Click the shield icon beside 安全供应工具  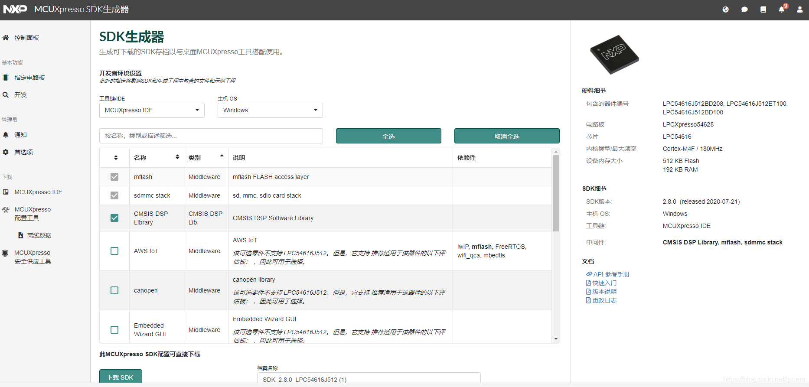click(x=5, y=253)
